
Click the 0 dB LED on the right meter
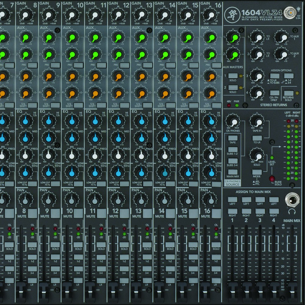pos(296,147)
